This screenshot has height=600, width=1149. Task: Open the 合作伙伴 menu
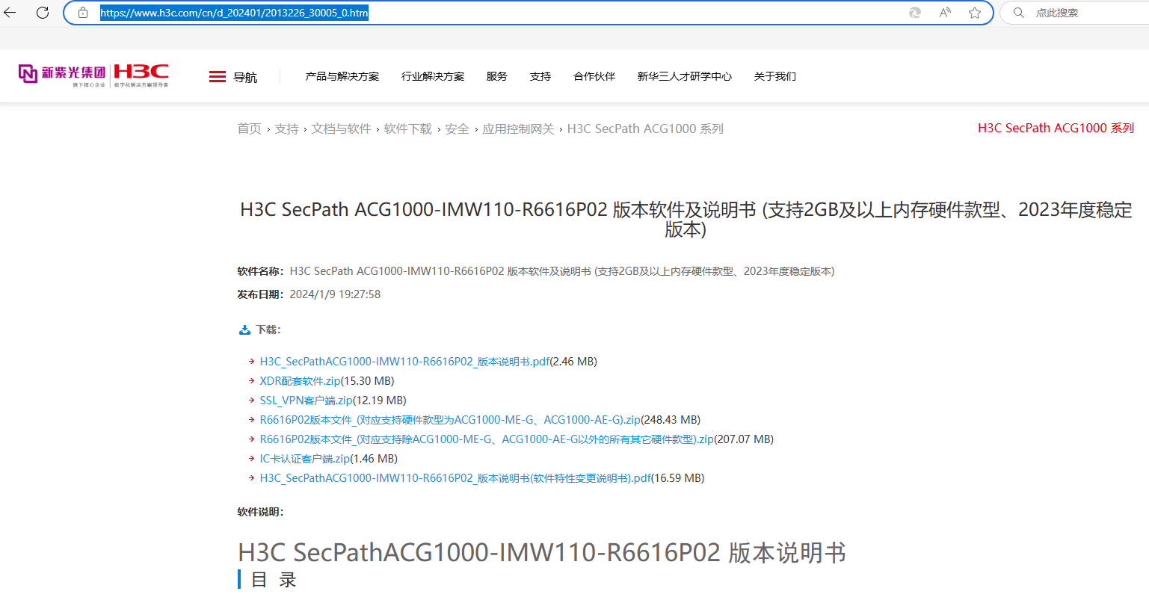pos(594,76)
